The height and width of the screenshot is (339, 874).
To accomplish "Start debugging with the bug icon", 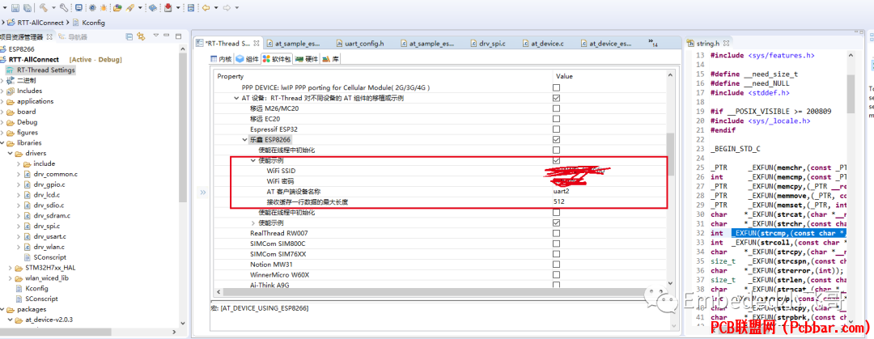I will click(x=104, y=8).
